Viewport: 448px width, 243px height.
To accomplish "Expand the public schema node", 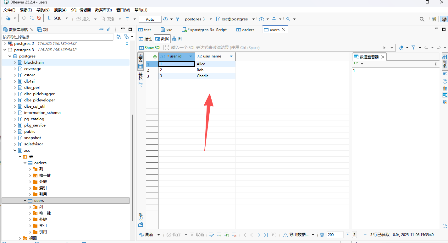I will click(x=15, y=132).
